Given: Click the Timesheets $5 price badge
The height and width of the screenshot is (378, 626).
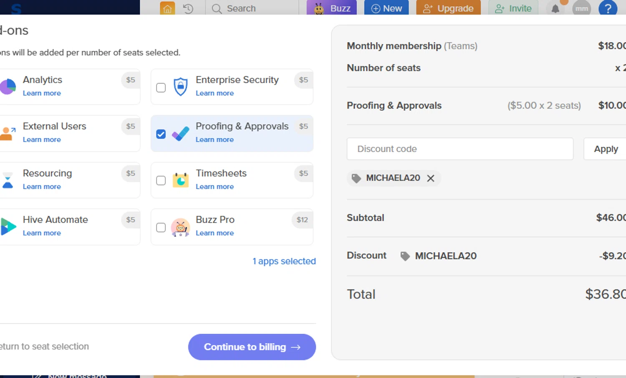Looking at the screenshot, I should (303, 173).
